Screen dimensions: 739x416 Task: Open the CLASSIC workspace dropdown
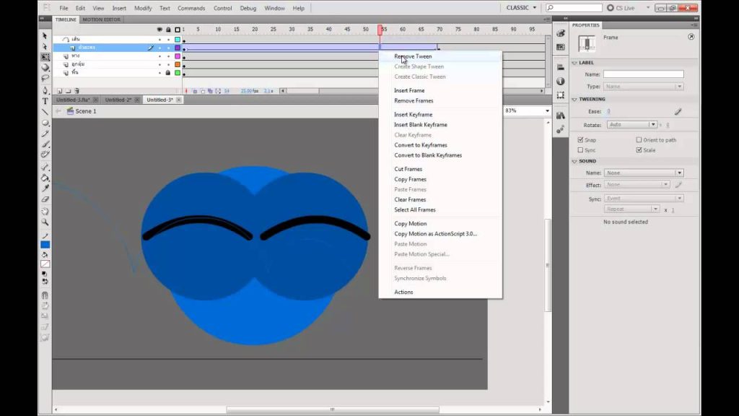(x=521, y=7)
